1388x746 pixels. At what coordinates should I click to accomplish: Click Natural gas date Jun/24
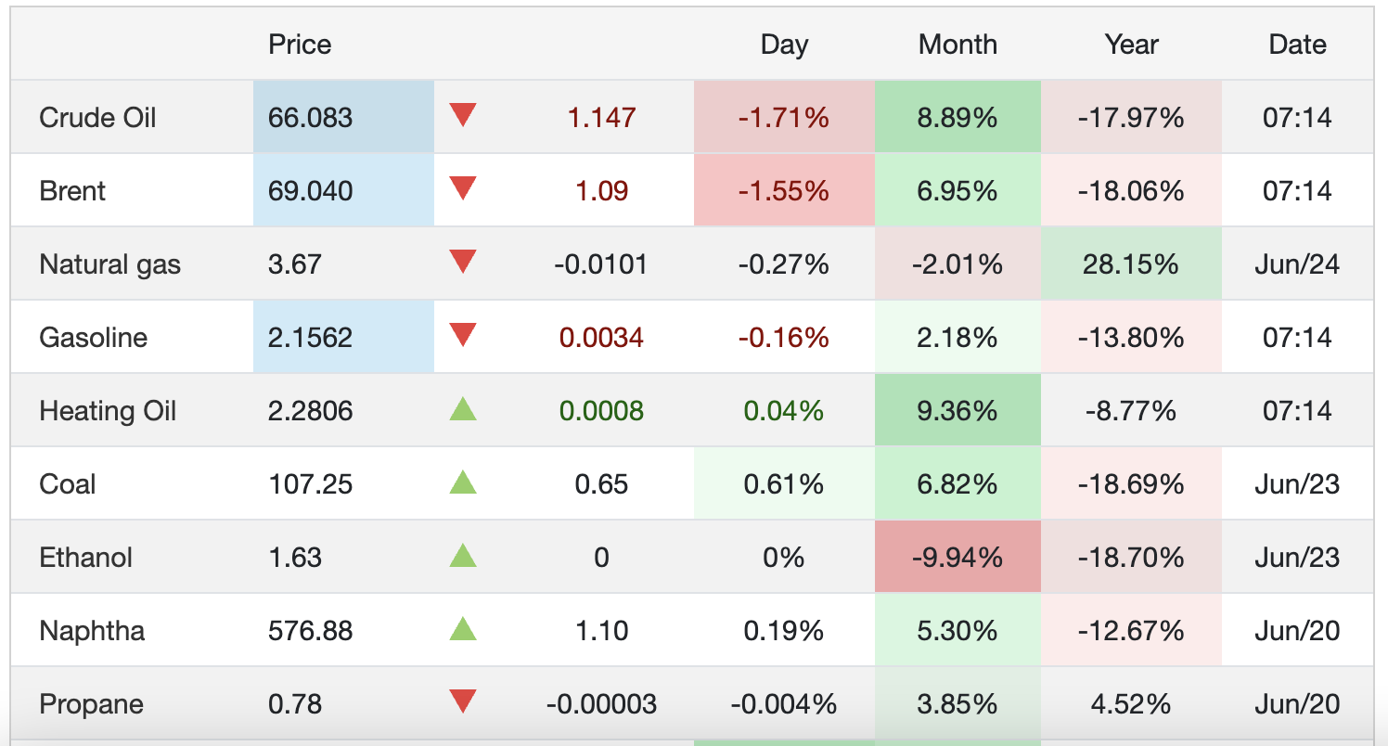pos(1297,264)
